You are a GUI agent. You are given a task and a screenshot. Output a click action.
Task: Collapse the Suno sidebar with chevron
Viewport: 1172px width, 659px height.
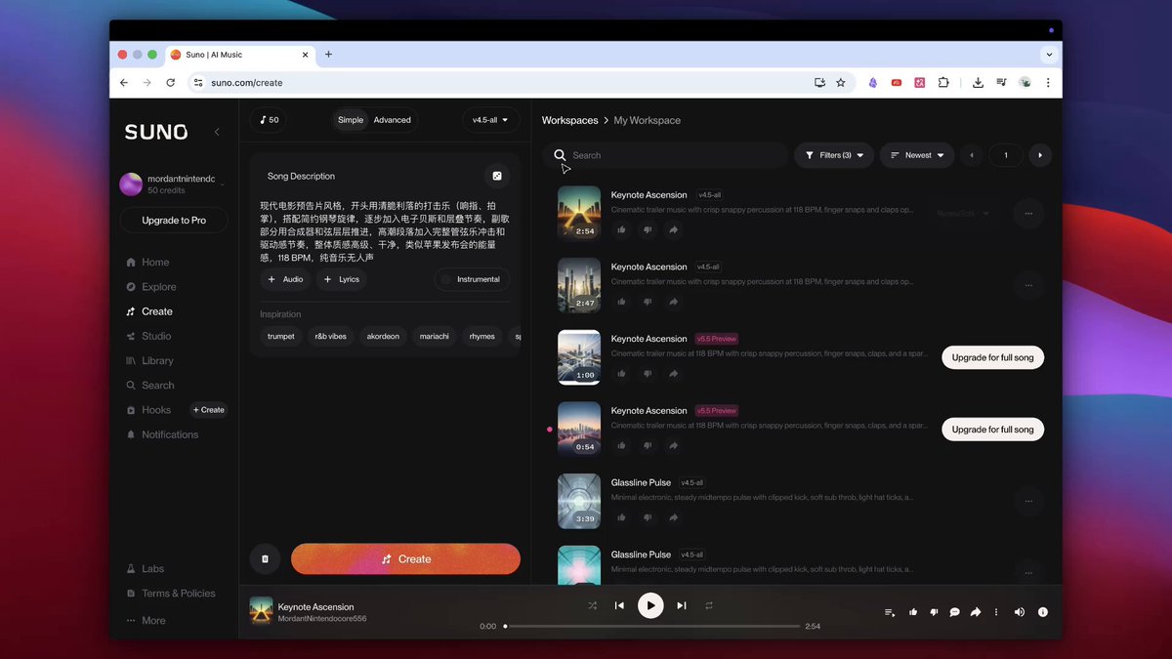217,132
